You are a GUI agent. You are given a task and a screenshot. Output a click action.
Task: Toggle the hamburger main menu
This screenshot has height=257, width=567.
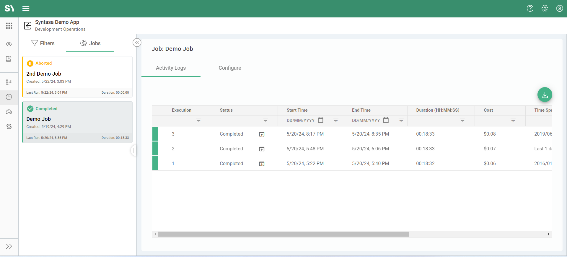click(x=26, y=9)
